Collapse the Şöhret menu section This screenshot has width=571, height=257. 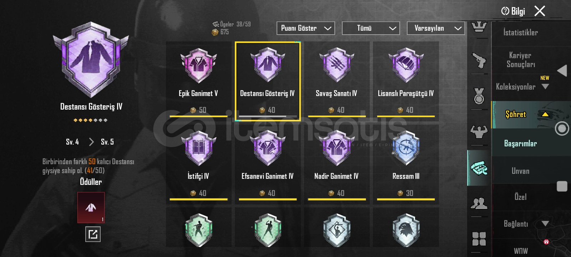(545, 114)
